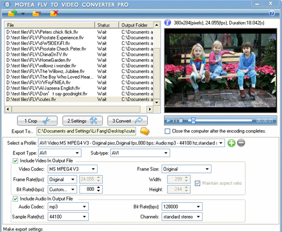
Task: Click file list scroll down arrow
Action: pyautogui.click(x=157, y=102)
